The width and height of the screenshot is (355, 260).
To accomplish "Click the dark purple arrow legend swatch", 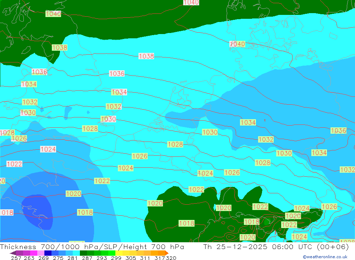I will [x=13, y=253].
